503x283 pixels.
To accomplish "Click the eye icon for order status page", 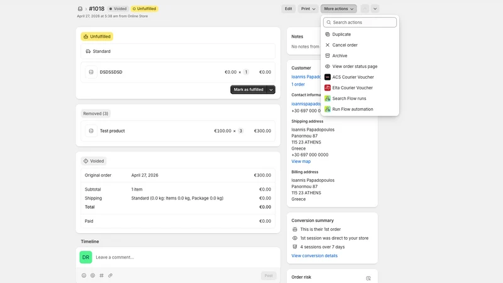I will (328, 67).
